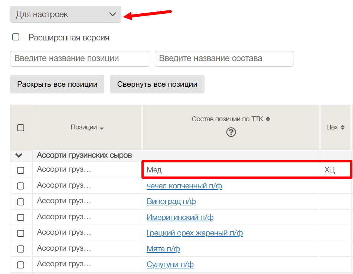Screen dimensions: 353x274
Task: Click the help question mark icon
Action: [231, 132]
